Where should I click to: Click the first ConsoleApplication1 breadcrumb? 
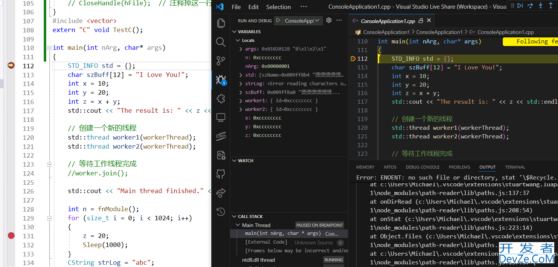click(x=386, y=32)
